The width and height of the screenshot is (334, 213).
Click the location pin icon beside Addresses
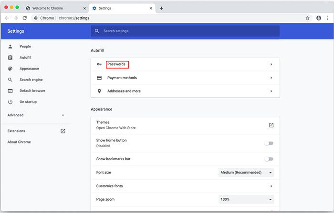[99, 91]
